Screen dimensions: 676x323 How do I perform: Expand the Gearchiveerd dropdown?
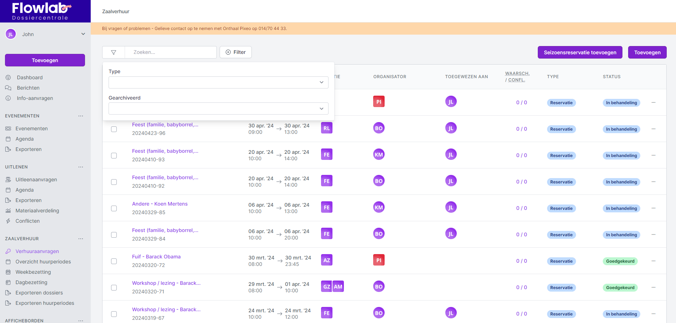[x=218, y=108]
